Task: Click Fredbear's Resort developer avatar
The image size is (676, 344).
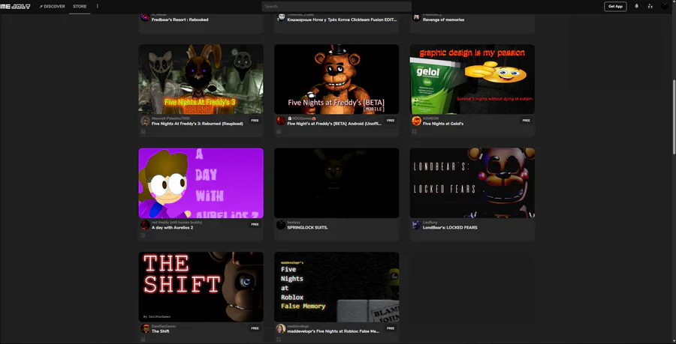Action: click(145, 17)
